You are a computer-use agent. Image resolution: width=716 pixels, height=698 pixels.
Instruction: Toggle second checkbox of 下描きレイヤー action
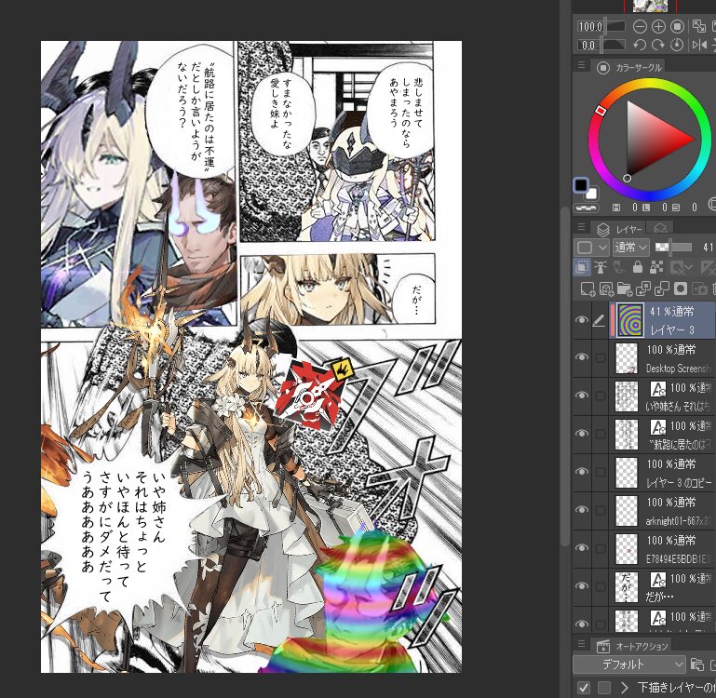click(604, 687)
